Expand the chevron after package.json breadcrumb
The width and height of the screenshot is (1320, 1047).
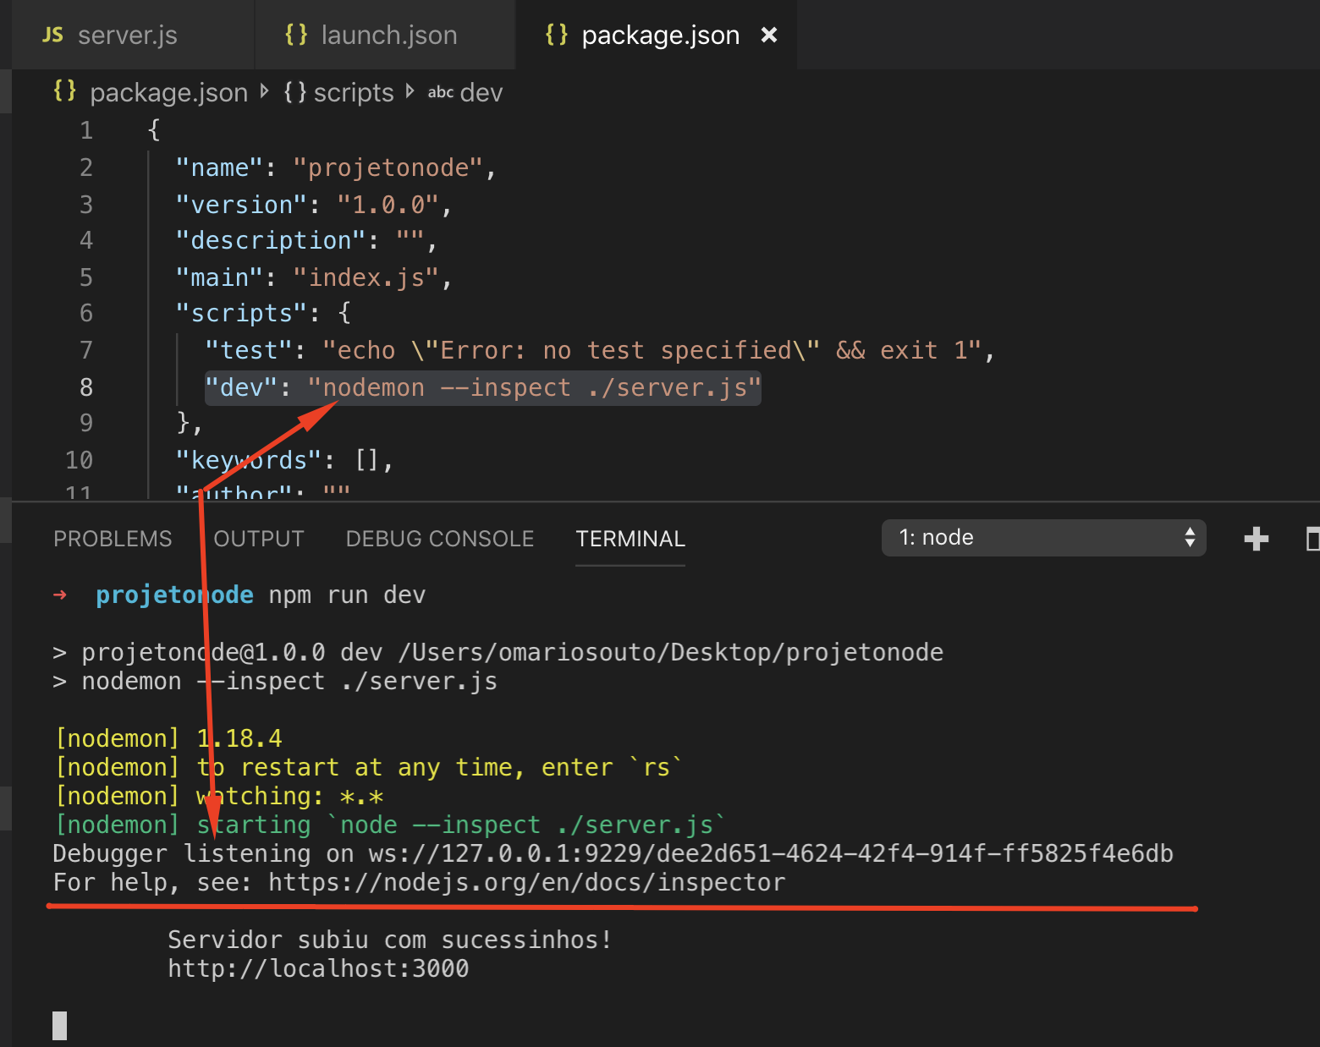[264, 91]
